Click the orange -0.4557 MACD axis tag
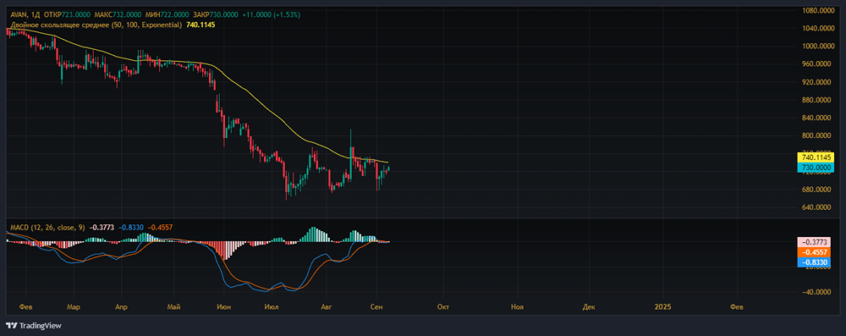846x336 pixels. [x=813, y=252]
